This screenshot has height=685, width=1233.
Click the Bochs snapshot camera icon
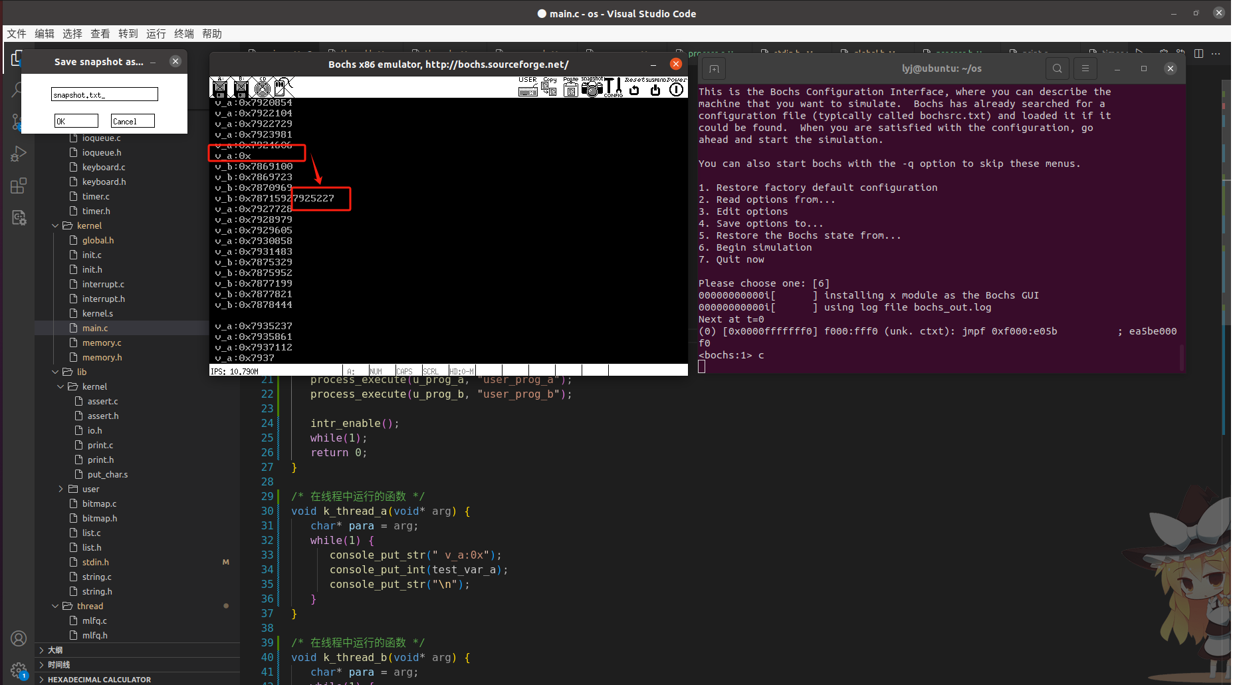click(592, 87)
